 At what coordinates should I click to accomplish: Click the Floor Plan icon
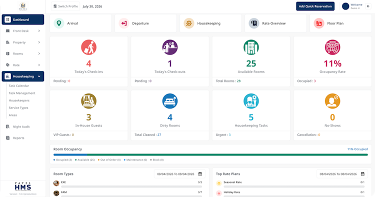coord(319,23)
